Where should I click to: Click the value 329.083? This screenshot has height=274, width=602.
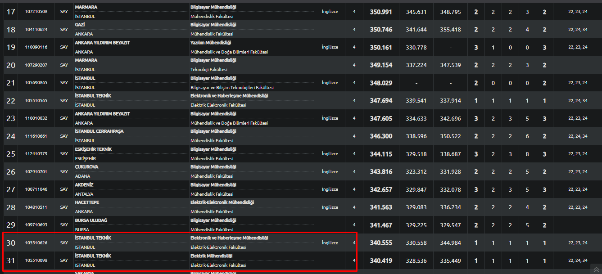[416, 207]
